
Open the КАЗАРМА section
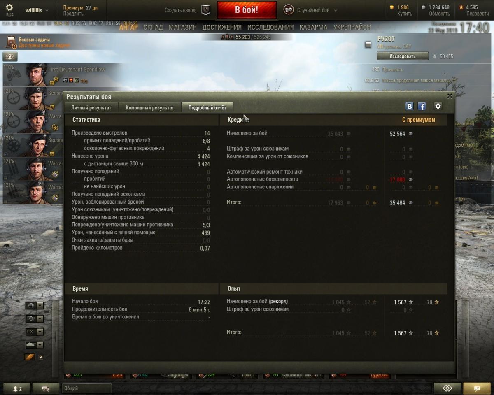(x=313, y=27)
